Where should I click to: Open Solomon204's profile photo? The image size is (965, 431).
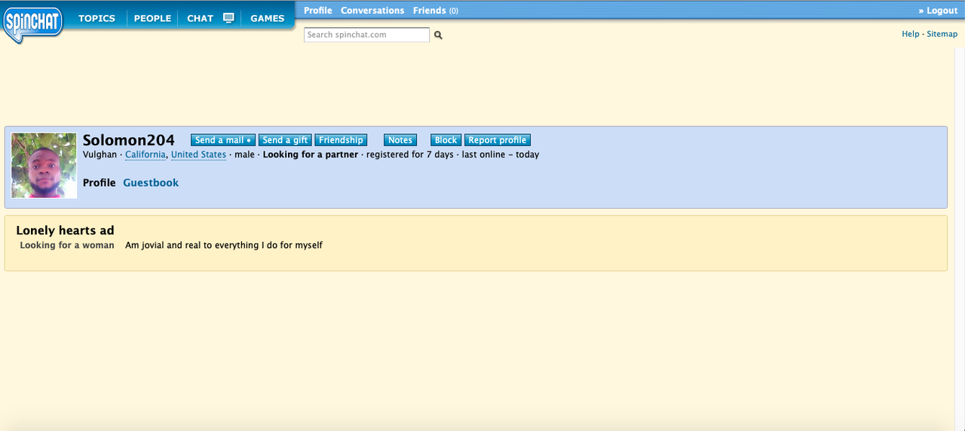[44, 166]
